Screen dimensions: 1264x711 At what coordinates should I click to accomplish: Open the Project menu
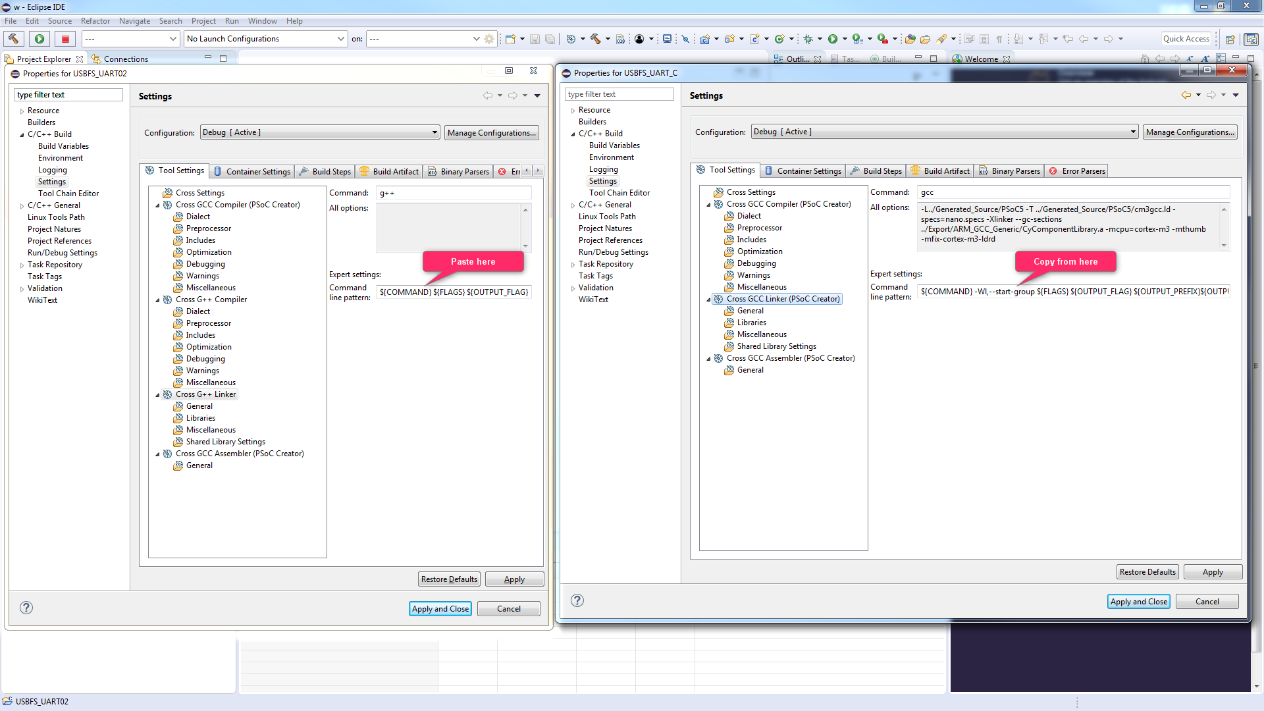pyautogui.click(x=203, y=21)
